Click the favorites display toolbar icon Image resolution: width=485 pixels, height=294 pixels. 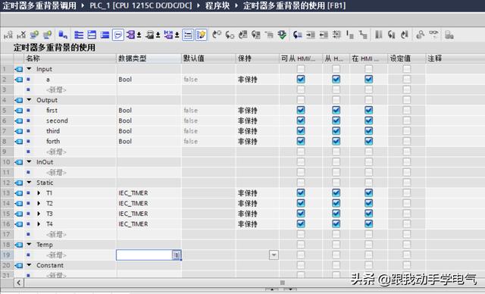click(x=168, y=35)
